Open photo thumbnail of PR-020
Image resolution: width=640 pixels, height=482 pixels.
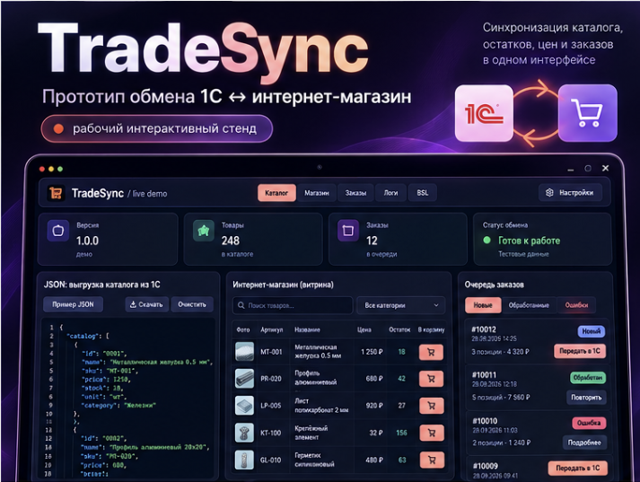244,379
